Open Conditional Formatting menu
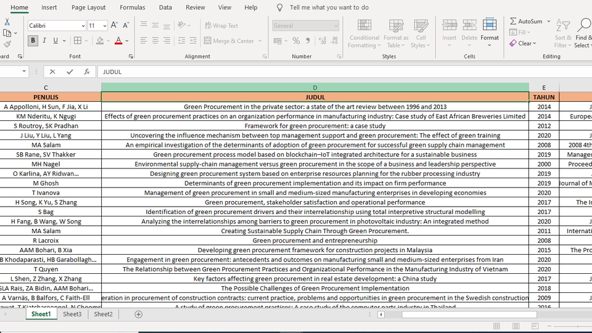 point(364,33)
